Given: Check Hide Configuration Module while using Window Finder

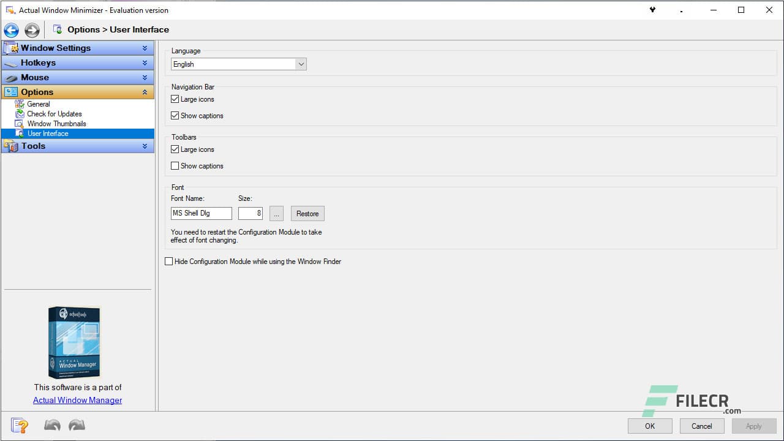Looking at the screenshot, I should coord(168,261).
